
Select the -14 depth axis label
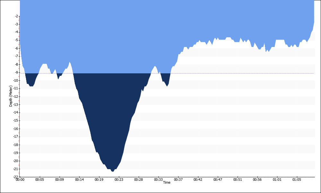coord(16,112)
